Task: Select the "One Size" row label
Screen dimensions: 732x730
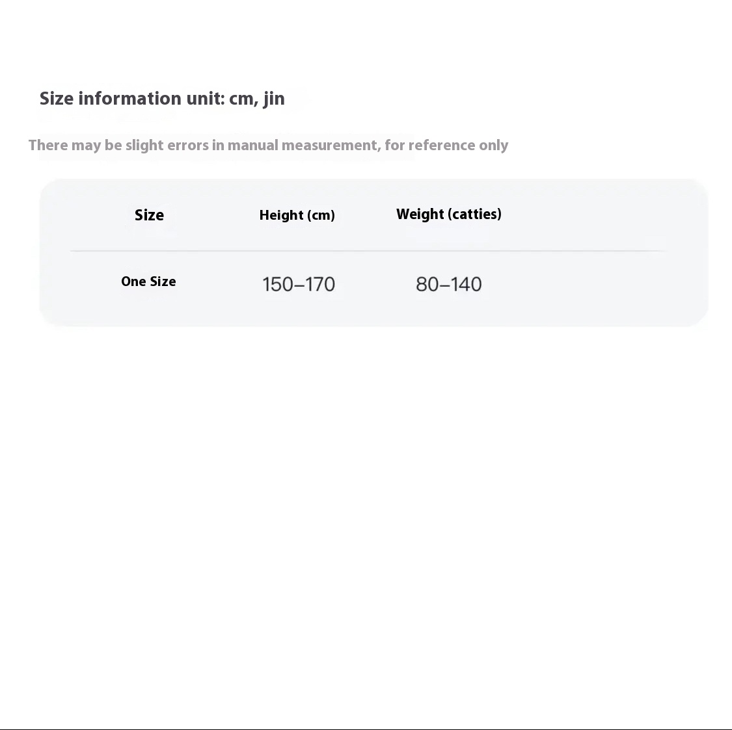Action: [148, 281]
